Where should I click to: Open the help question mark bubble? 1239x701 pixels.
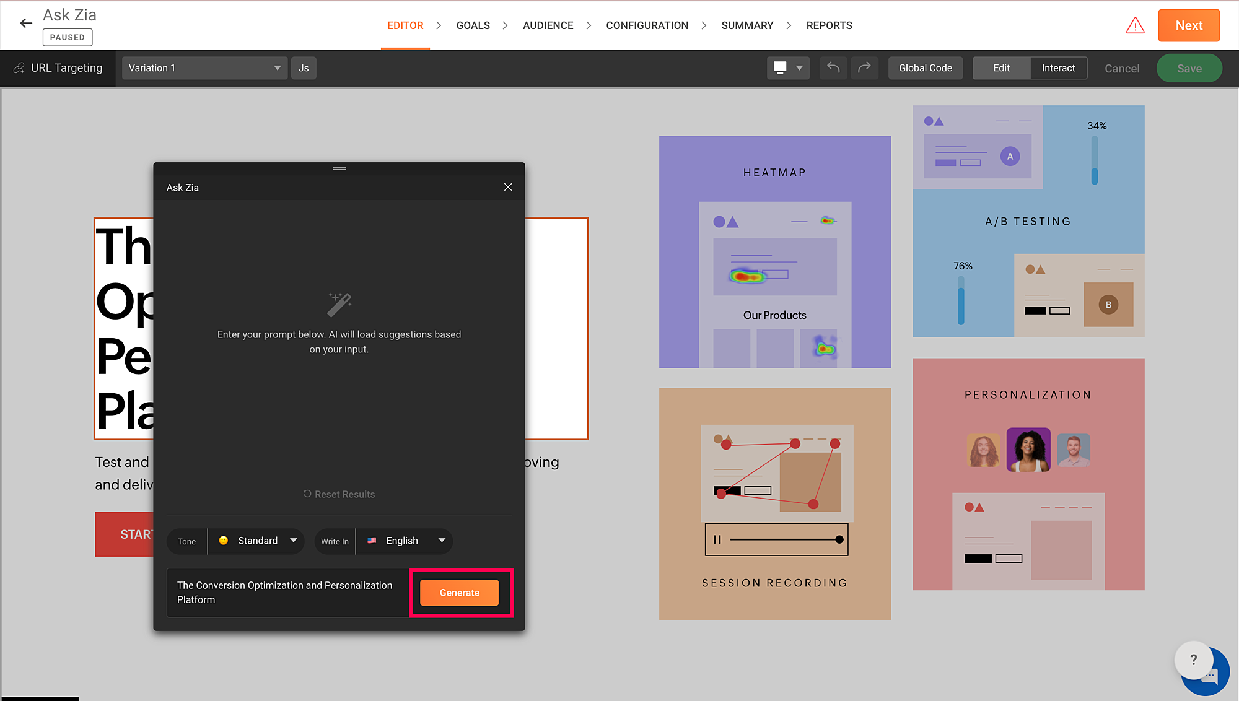(1193, 660)
